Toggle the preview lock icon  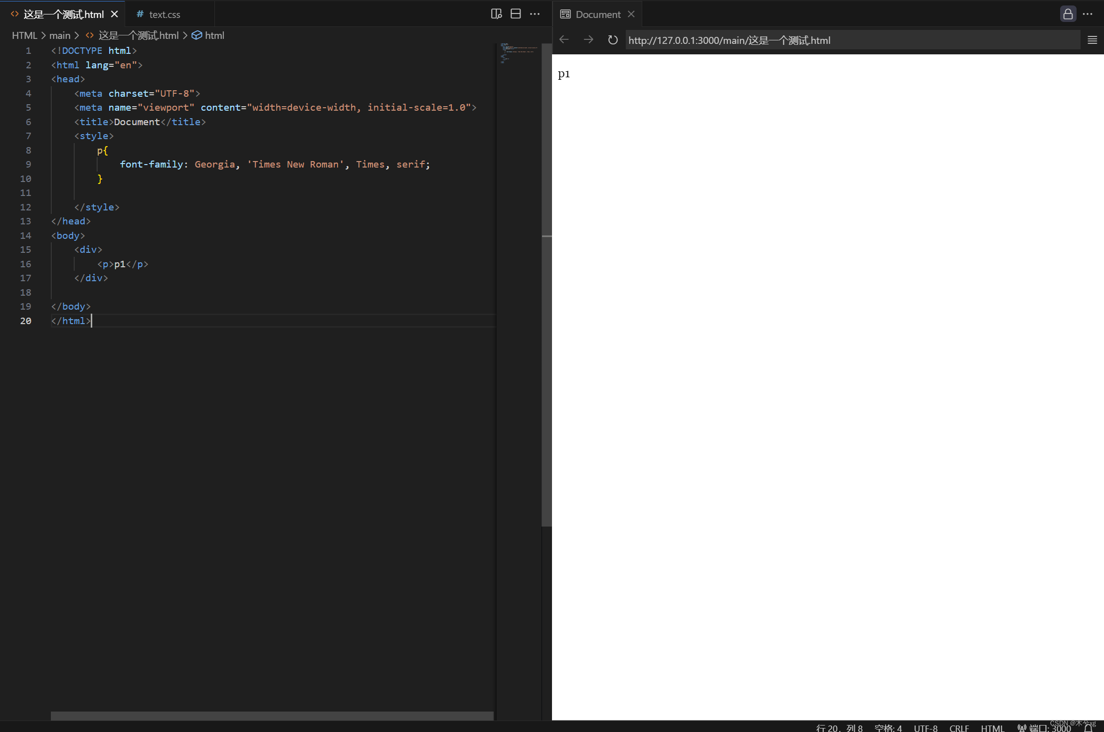(1068, 14)
